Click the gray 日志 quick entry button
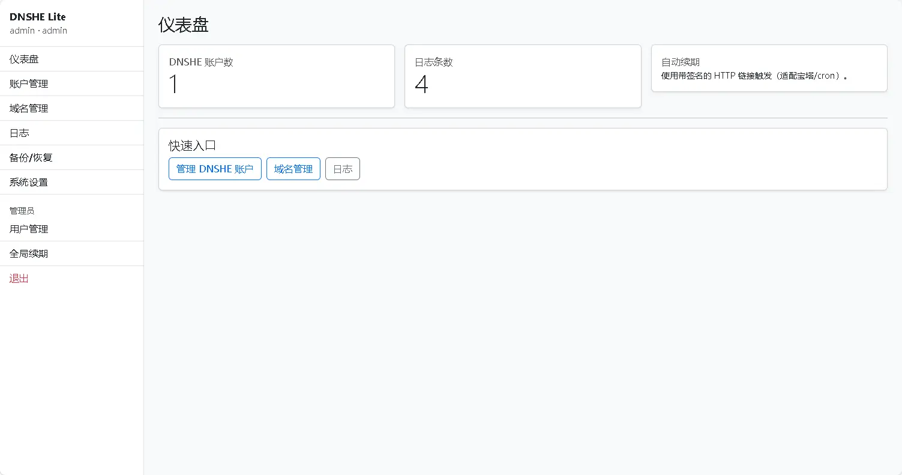 tap(342, 169)
